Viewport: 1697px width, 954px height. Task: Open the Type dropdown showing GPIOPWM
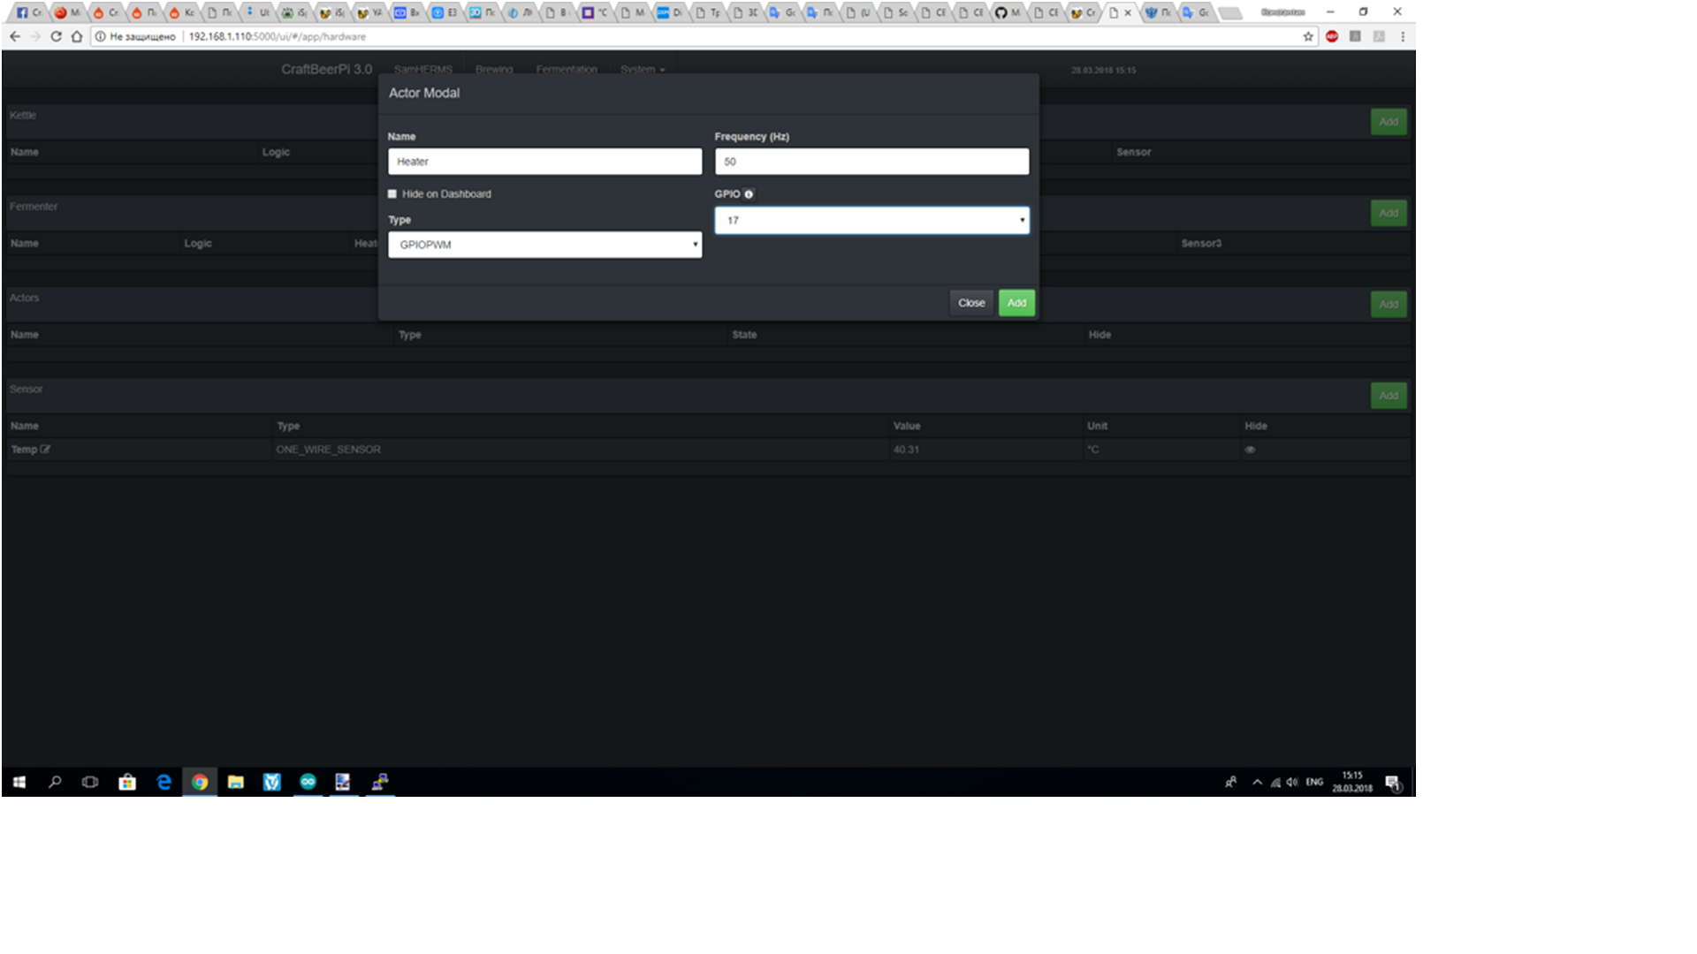(545, 245)
